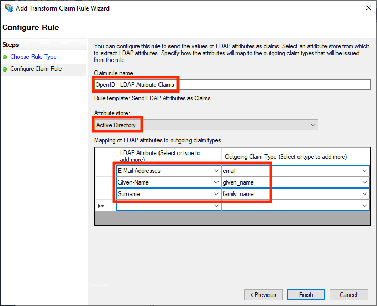The height and width of the screenshot is (306, 377).
Task: Select the Configure Claim Rule step
Action: click(36, 69)
